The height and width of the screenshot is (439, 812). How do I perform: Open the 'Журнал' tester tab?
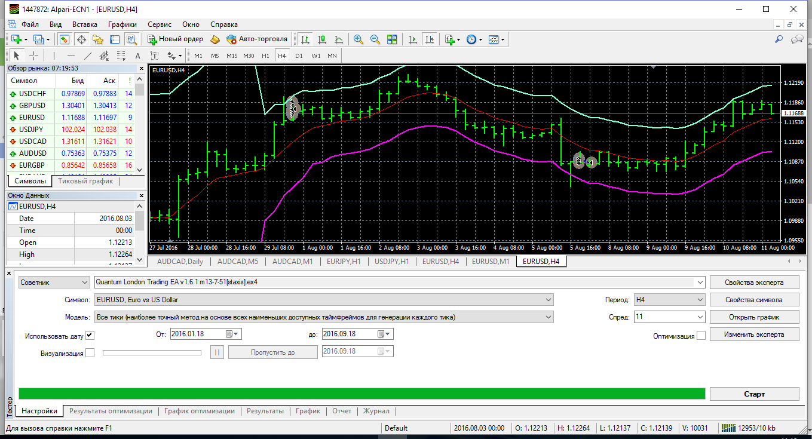376,411
